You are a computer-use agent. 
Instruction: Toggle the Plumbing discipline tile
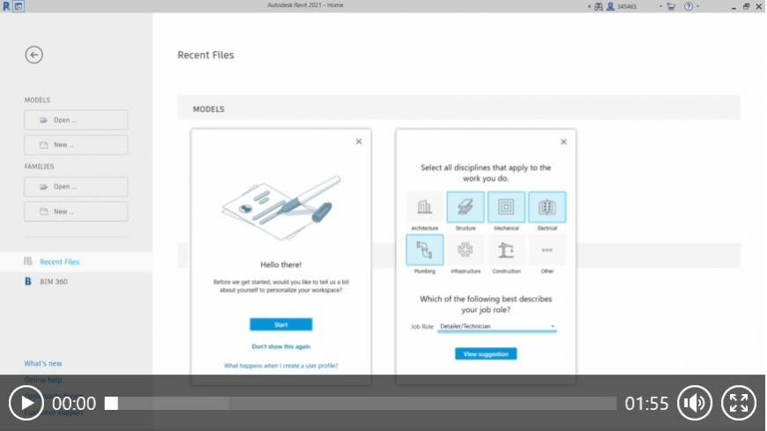coord(425,250)
